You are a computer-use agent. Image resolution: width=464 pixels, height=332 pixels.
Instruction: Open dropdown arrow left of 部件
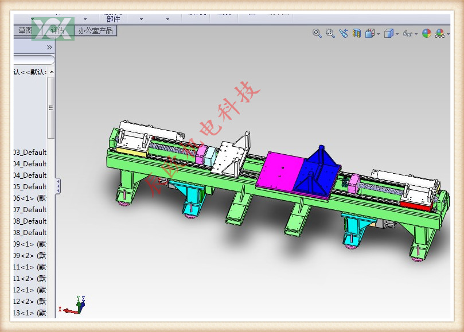pyautogui.click(x=85, y=19)
